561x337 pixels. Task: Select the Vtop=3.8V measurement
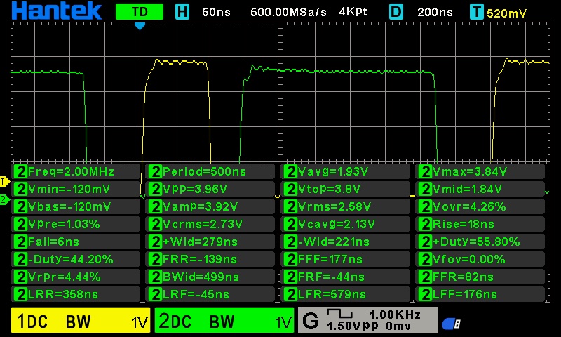click(x=346, y=189)
